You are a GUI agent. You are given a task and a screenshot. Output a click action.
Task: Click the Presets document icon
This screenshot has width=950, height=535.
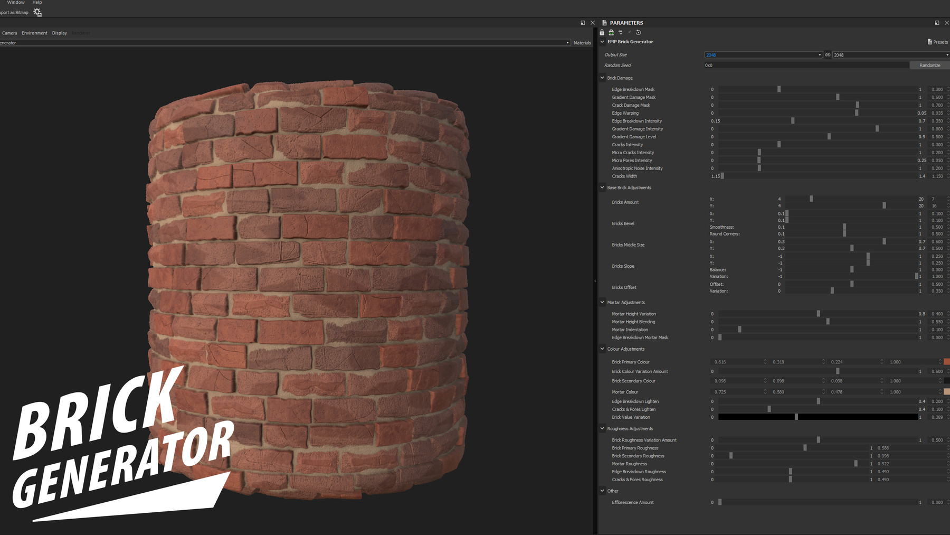coord(930,42)
